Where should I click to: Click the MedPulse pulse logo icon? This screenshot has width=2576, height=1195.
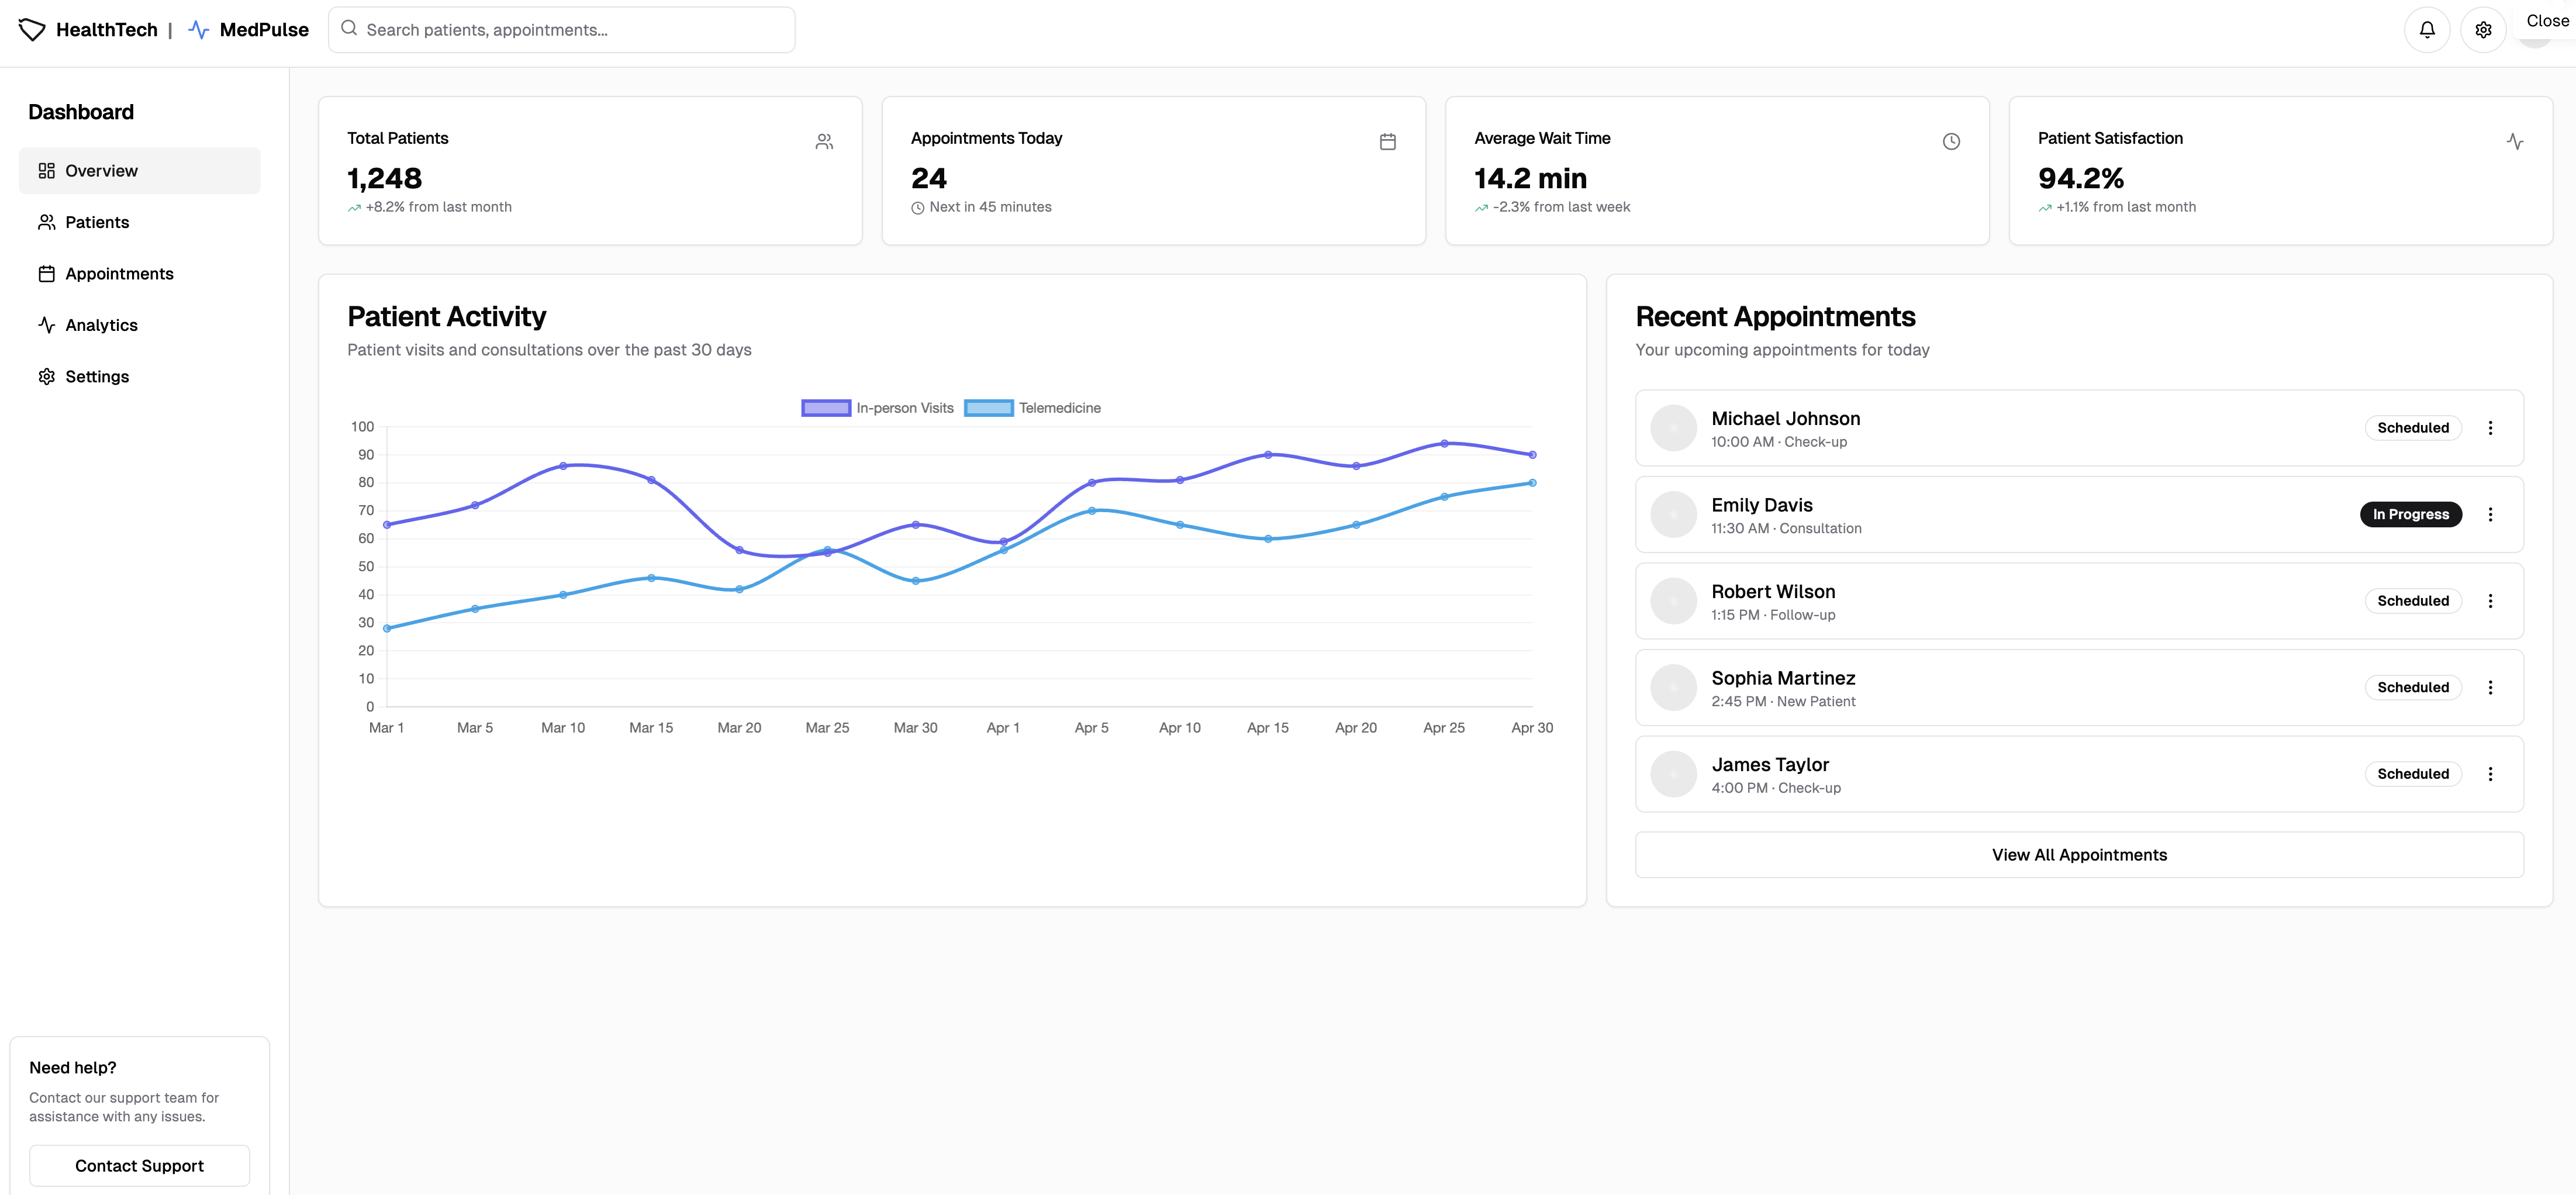(198, 30)
